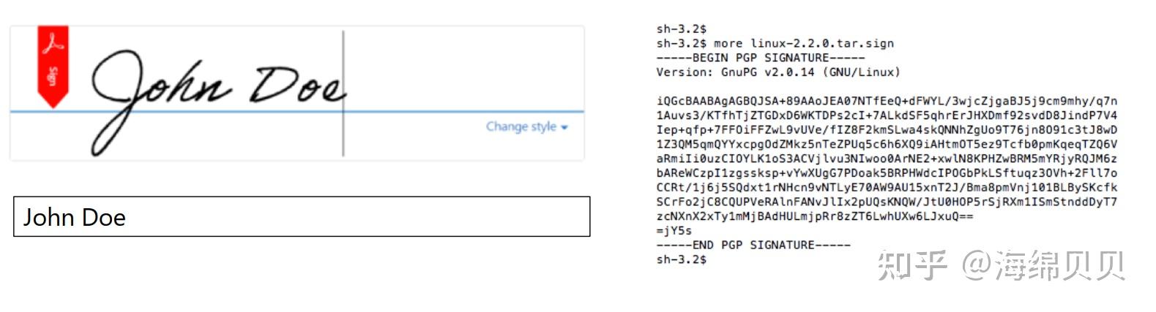Click the last sh-3.2$ prompt at the bottom

click(681, 259)
